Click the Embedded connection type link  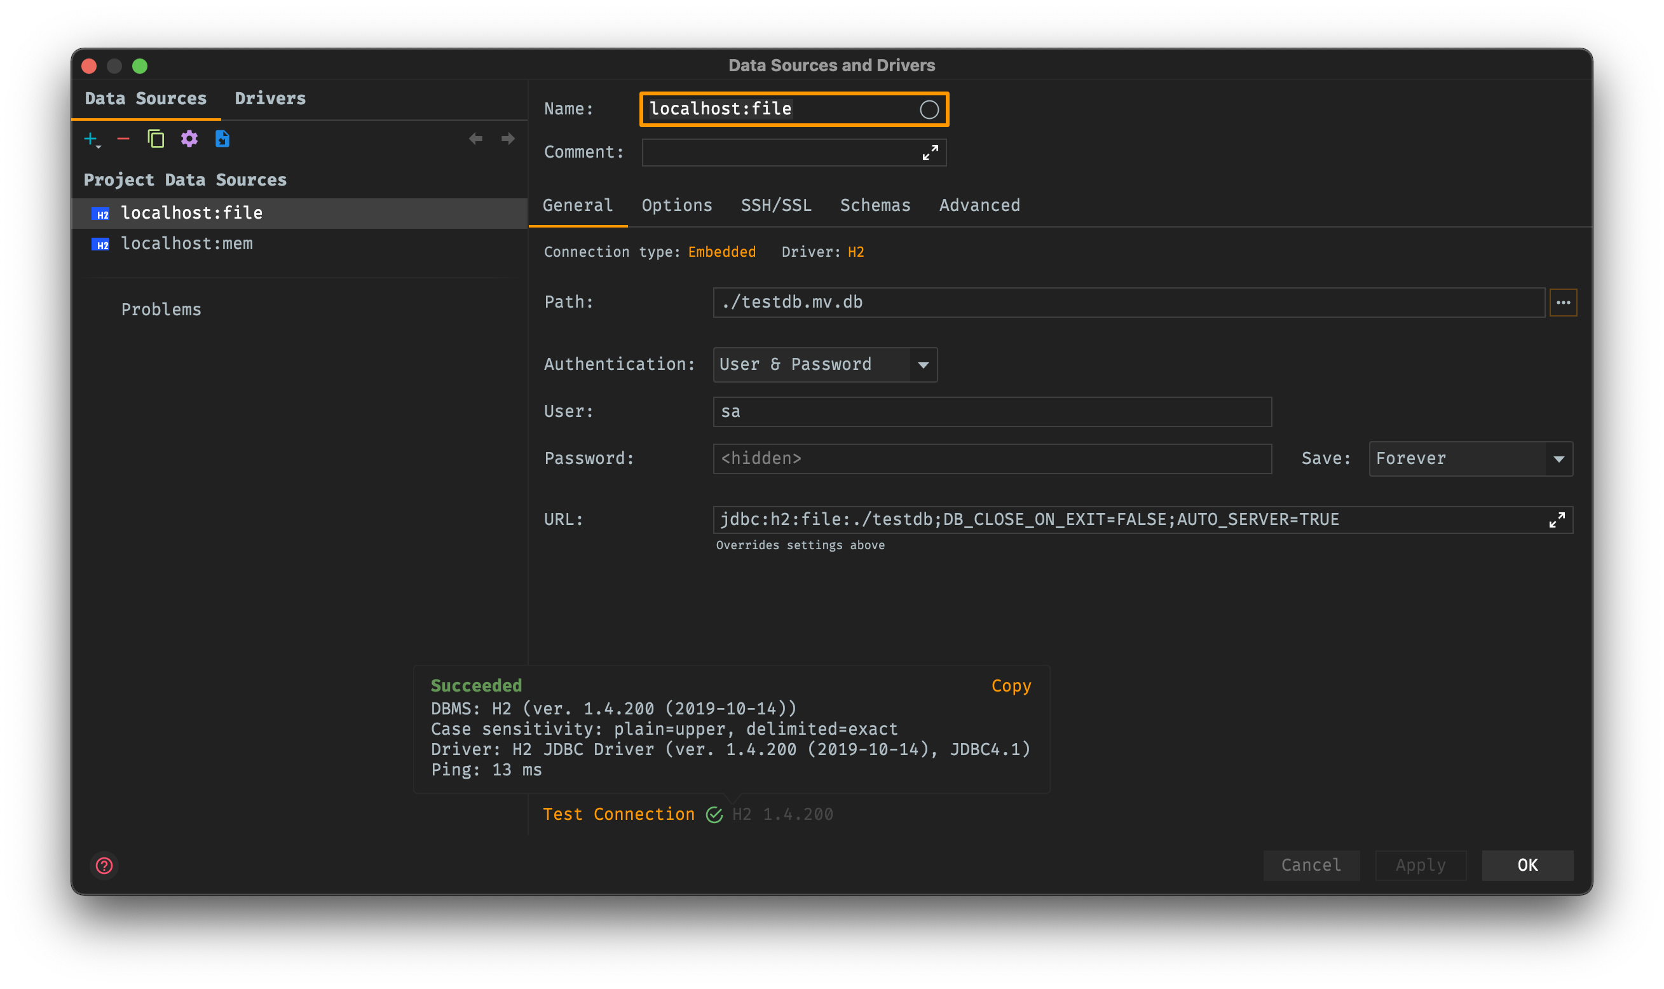click(x=721, y=252)
